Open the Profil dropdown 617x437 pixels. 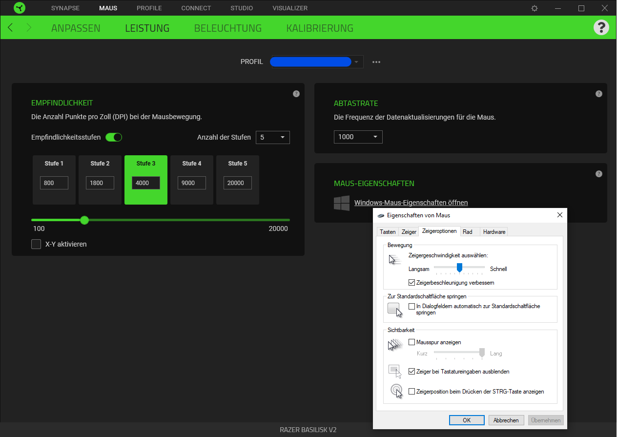pyautogui.click(x=317, y=62)
